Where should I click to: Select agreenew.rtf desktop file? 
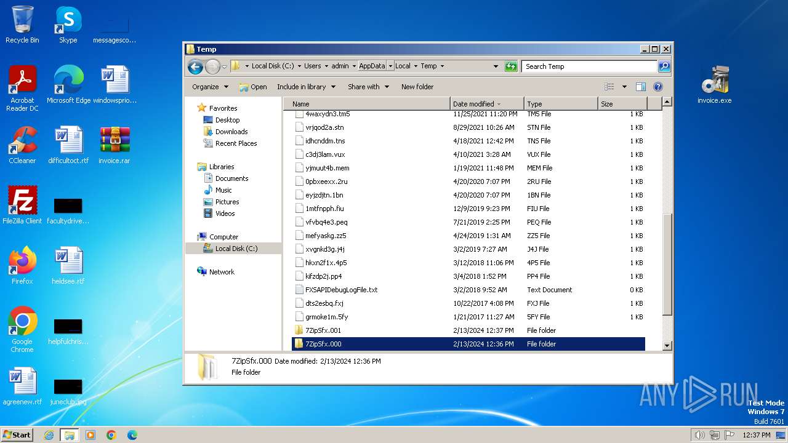click(22, 386)
